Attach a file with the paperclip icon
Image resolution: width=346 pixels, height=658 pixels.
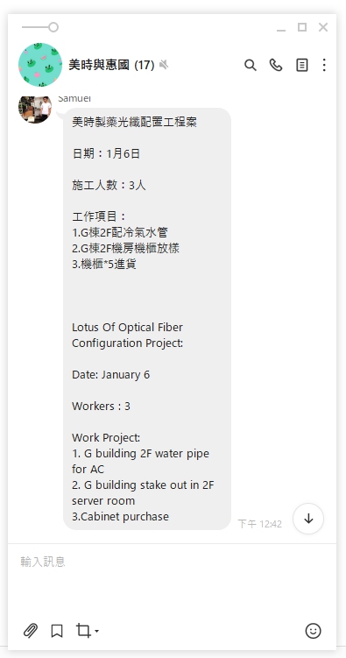pos(30,631)
